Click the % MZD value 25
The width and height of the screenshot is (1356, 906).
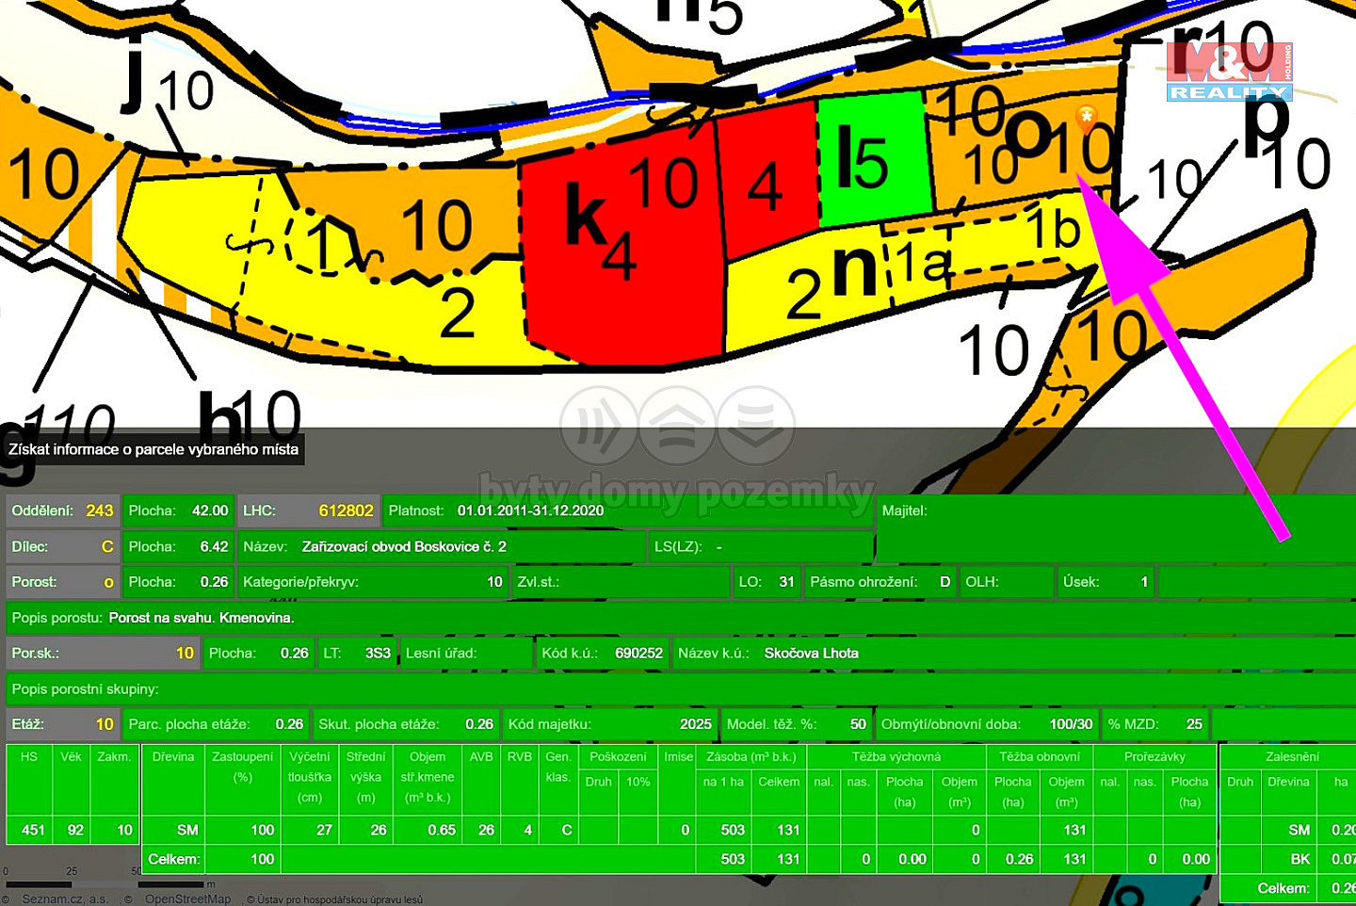1194,724
